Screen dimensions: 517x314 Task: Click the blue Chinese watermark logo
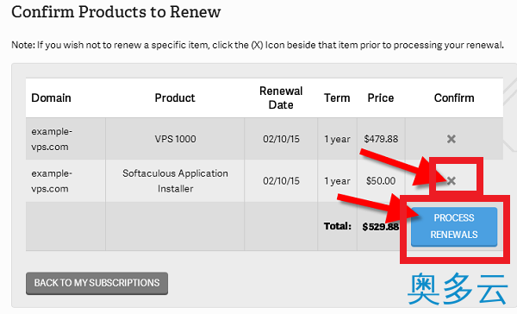coord(458,289)
